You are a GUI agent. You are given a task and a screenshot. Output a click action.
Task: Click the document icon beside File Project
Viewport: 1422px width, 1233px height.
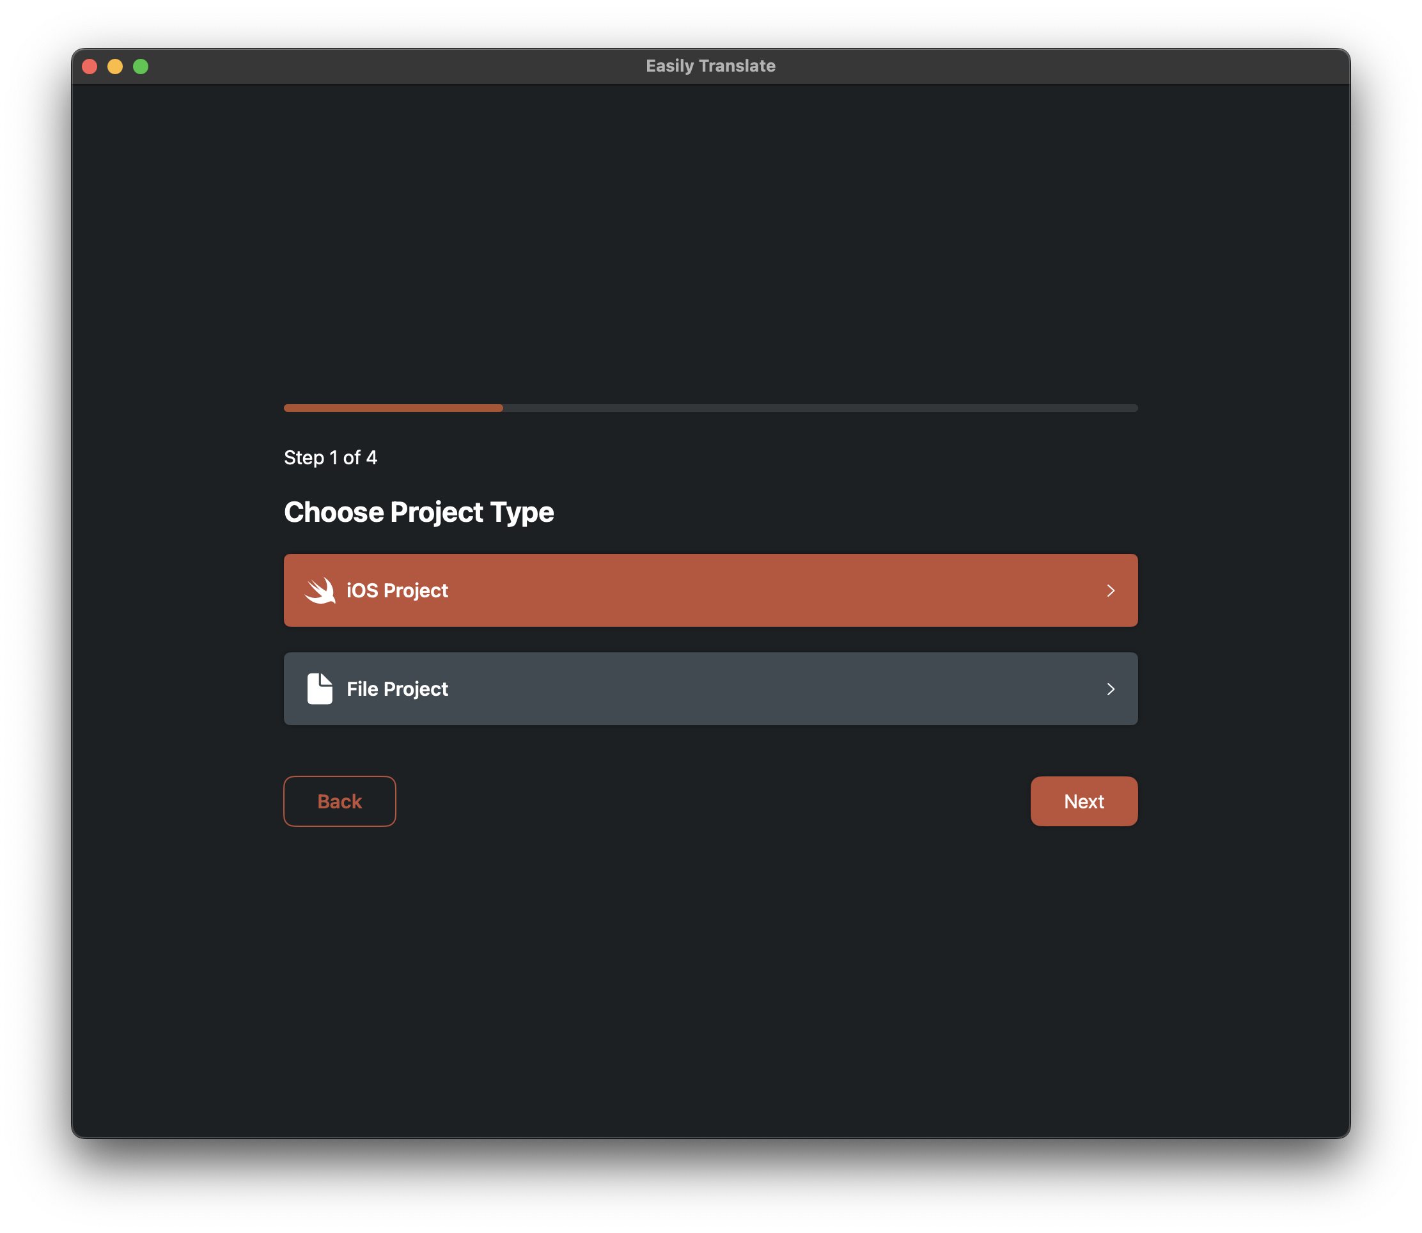point(320,689)
